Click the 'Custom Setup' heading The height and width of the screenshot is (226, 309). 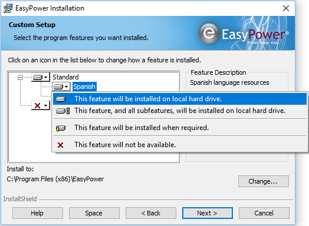tap(32, 25)
